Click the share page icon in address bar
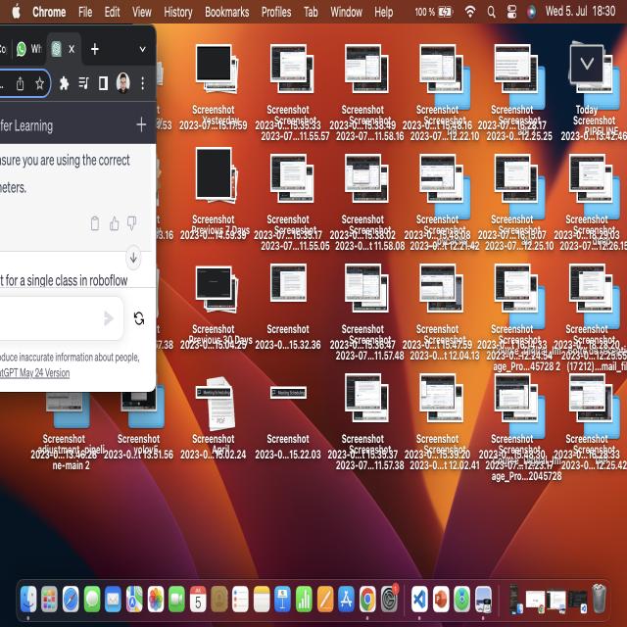Viewport: 627px width, 627px height. click(x=21, y=83)
